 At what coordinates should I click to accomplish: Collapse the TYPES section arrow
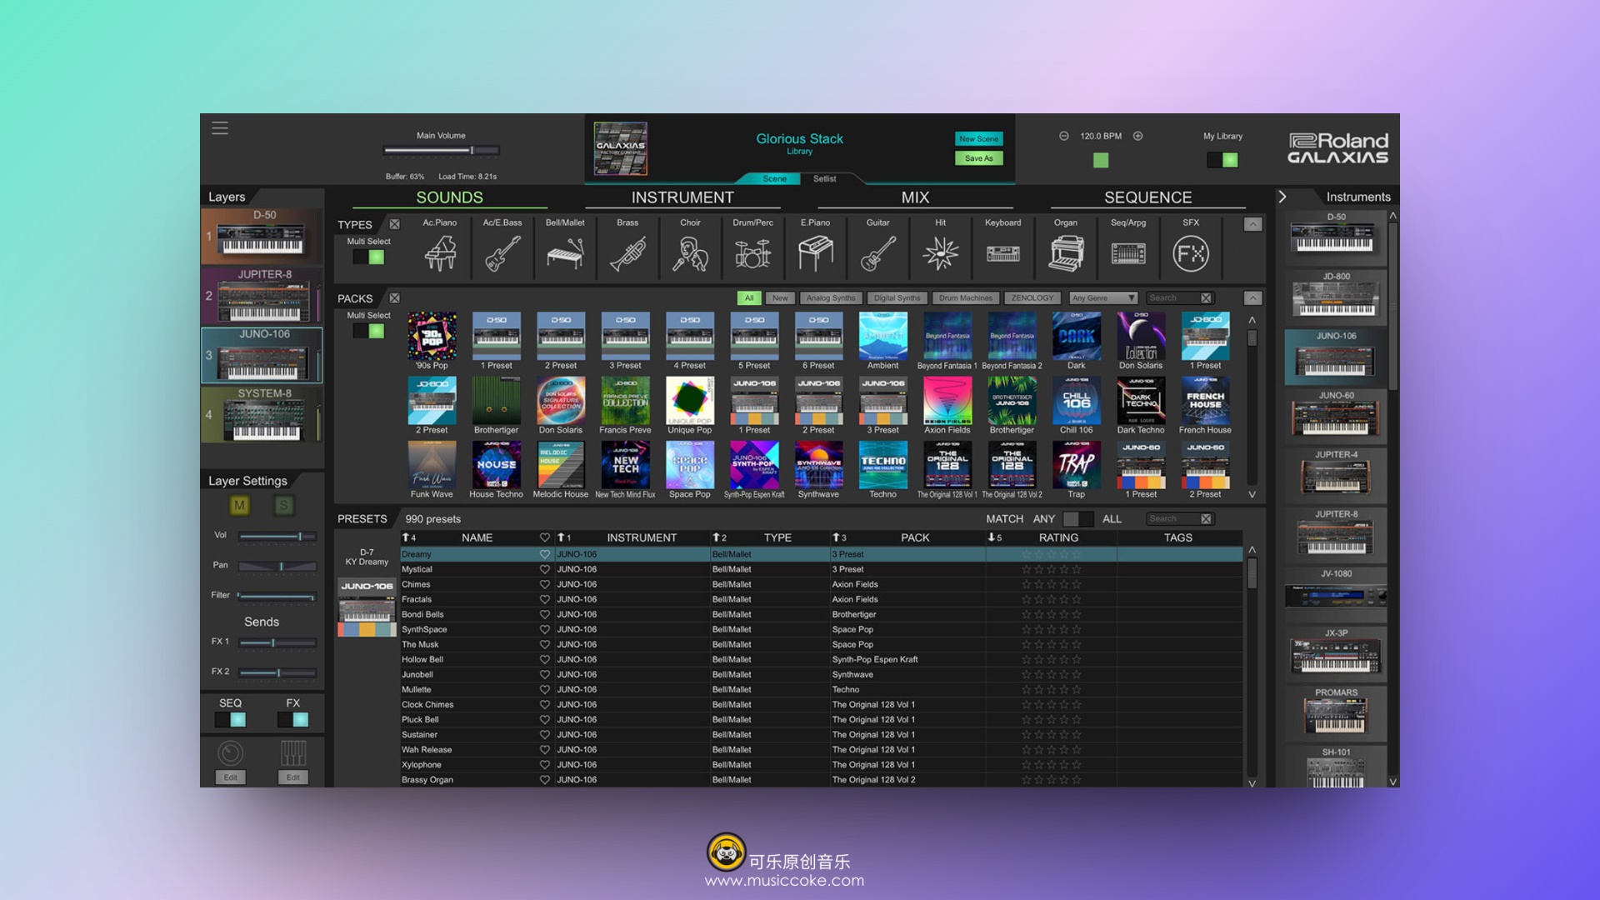point(1252,224)
